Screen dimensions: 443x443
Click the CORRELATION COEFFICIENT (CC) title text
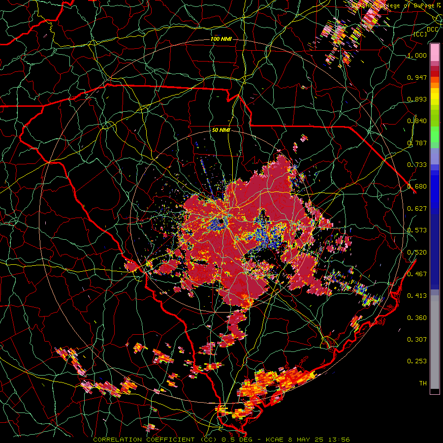pyautogui.click(x=154, y=440)
